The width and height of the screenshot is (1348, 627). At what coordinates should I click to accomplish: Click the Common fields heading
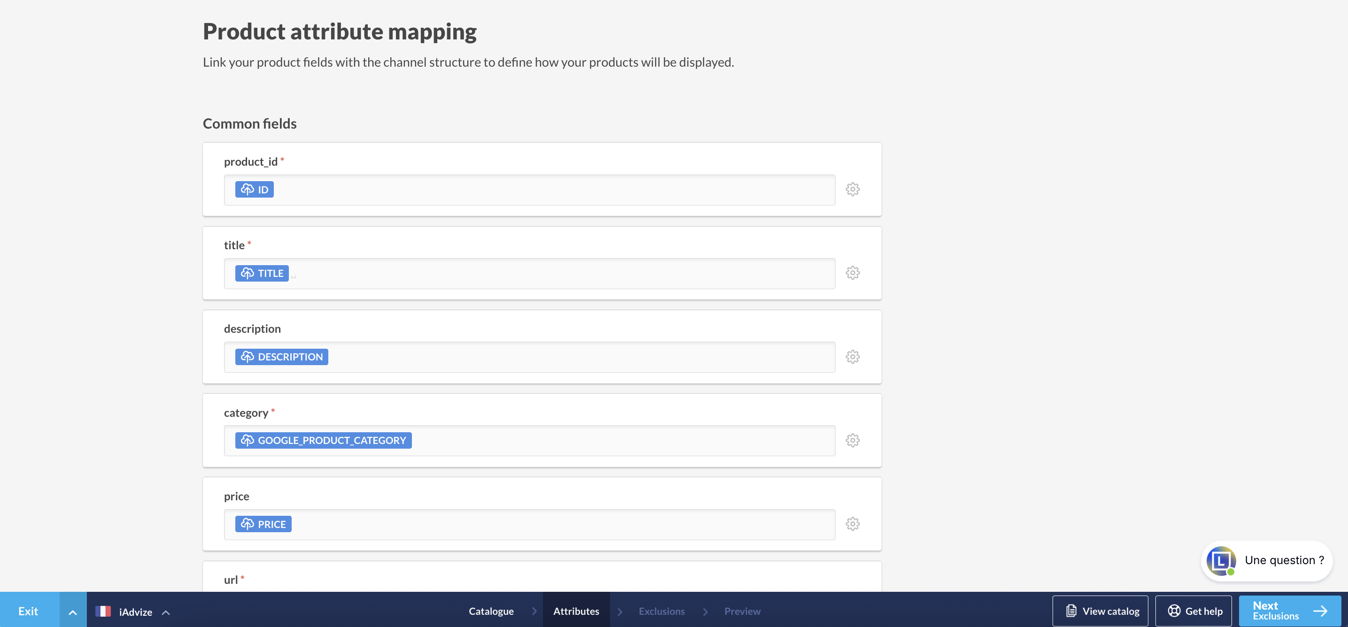click(x=249, y=123)
